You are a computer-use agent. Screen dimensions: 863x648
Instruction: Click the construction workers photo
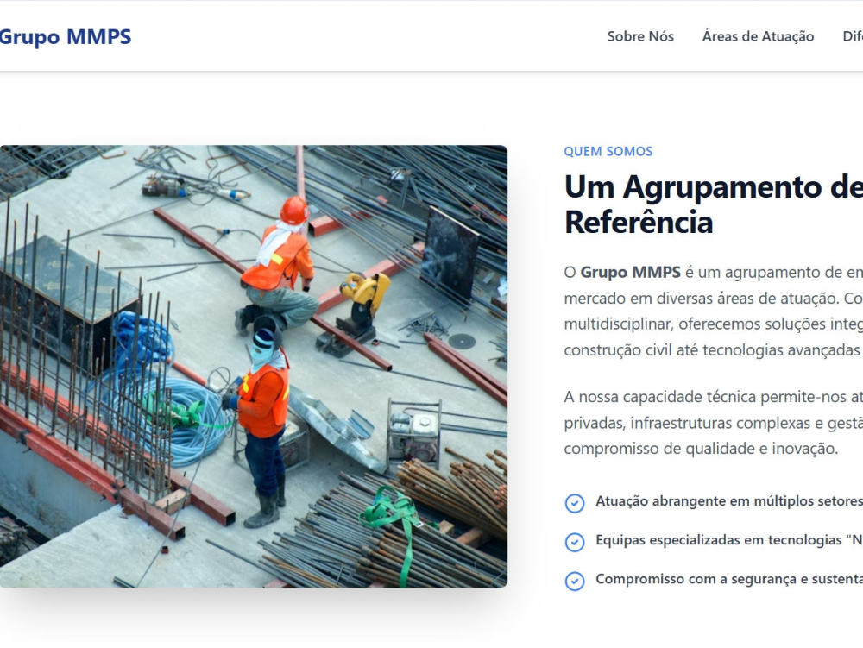tap(253, 366)
